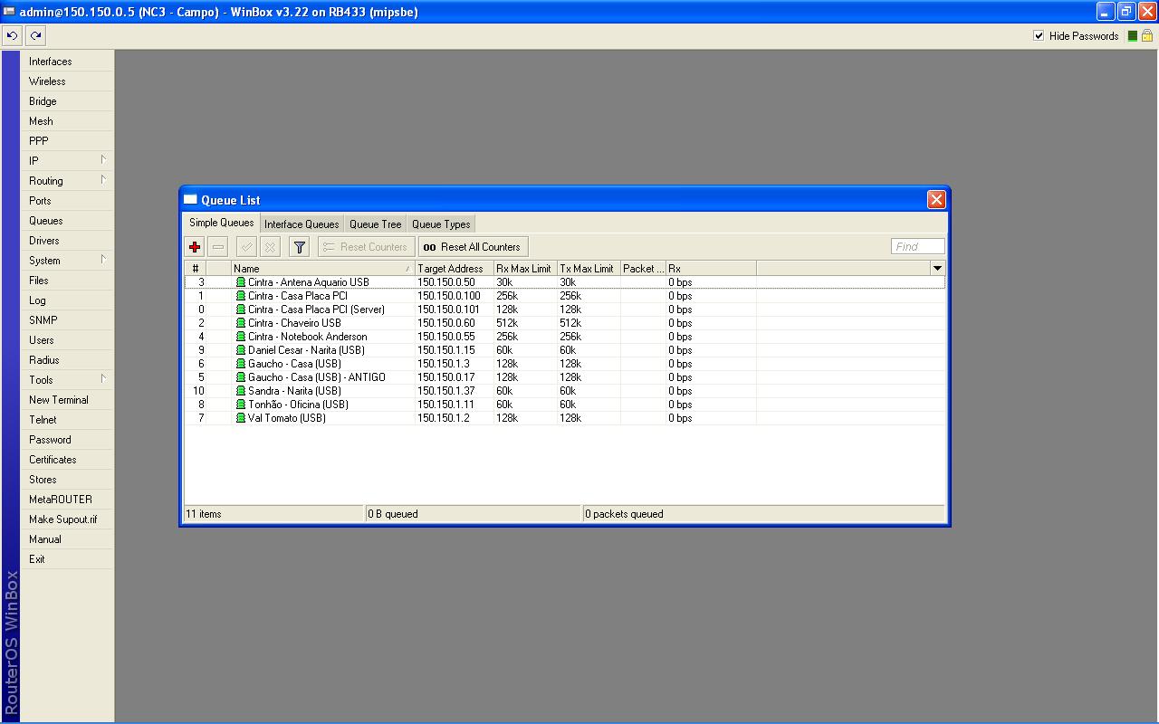Image resolution: width=1159 pixels, height=724 pixels.
Task: Sort by the Name column header
Action: [x=323, y=268]
